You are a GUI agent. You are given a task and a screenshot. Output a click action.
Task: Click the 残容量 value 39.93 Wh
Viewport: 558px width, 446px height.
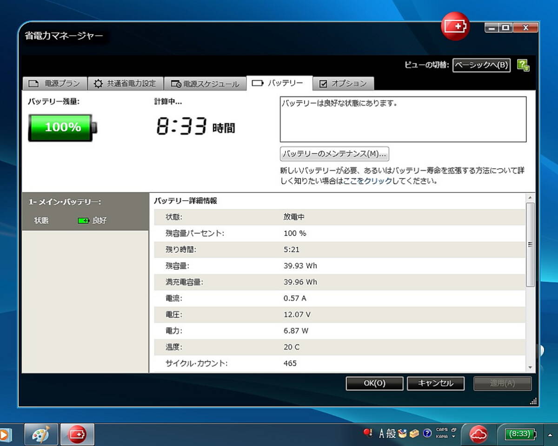tap(300, 266)
